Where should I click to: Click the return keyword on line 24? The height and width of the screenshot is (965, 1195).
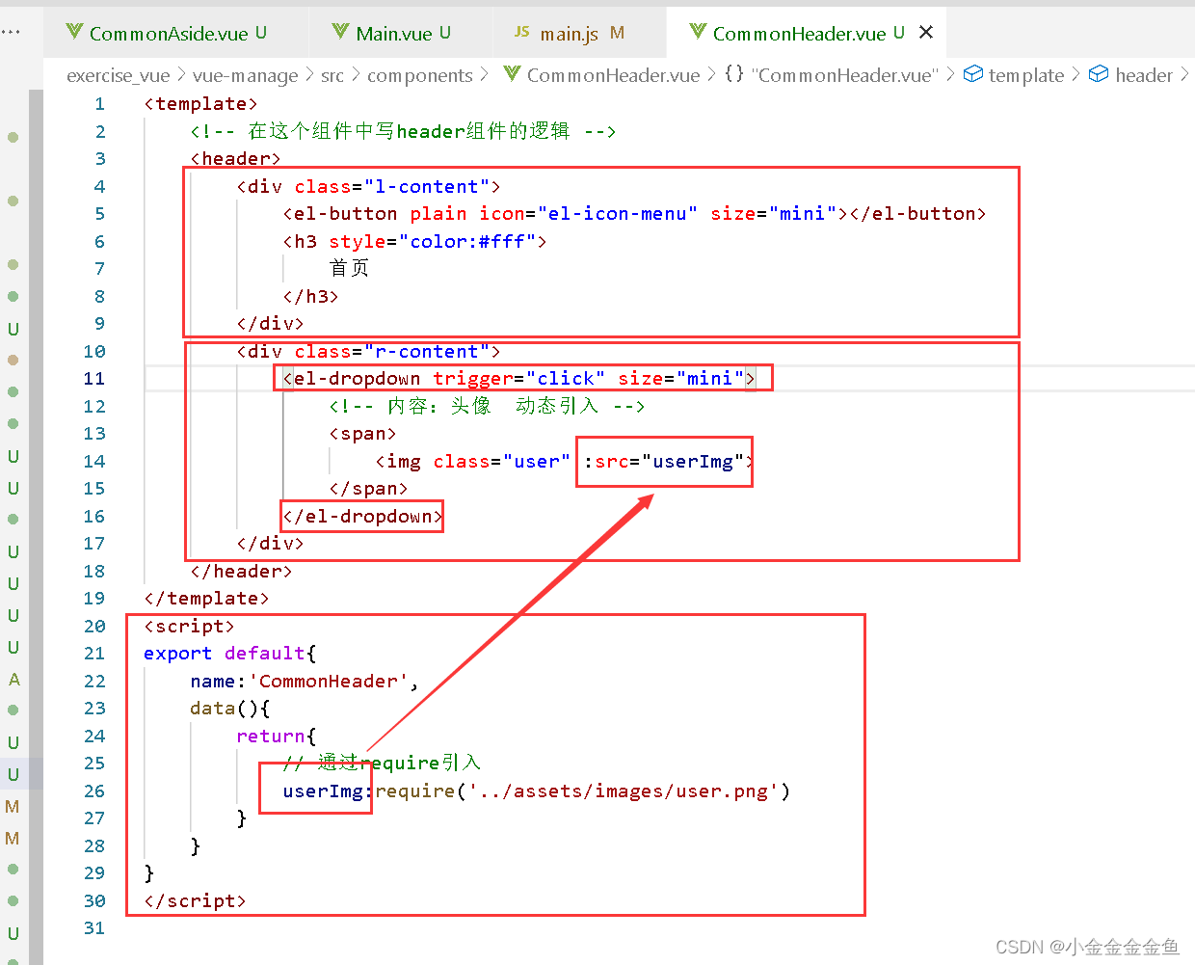click(x=270, y=737)
